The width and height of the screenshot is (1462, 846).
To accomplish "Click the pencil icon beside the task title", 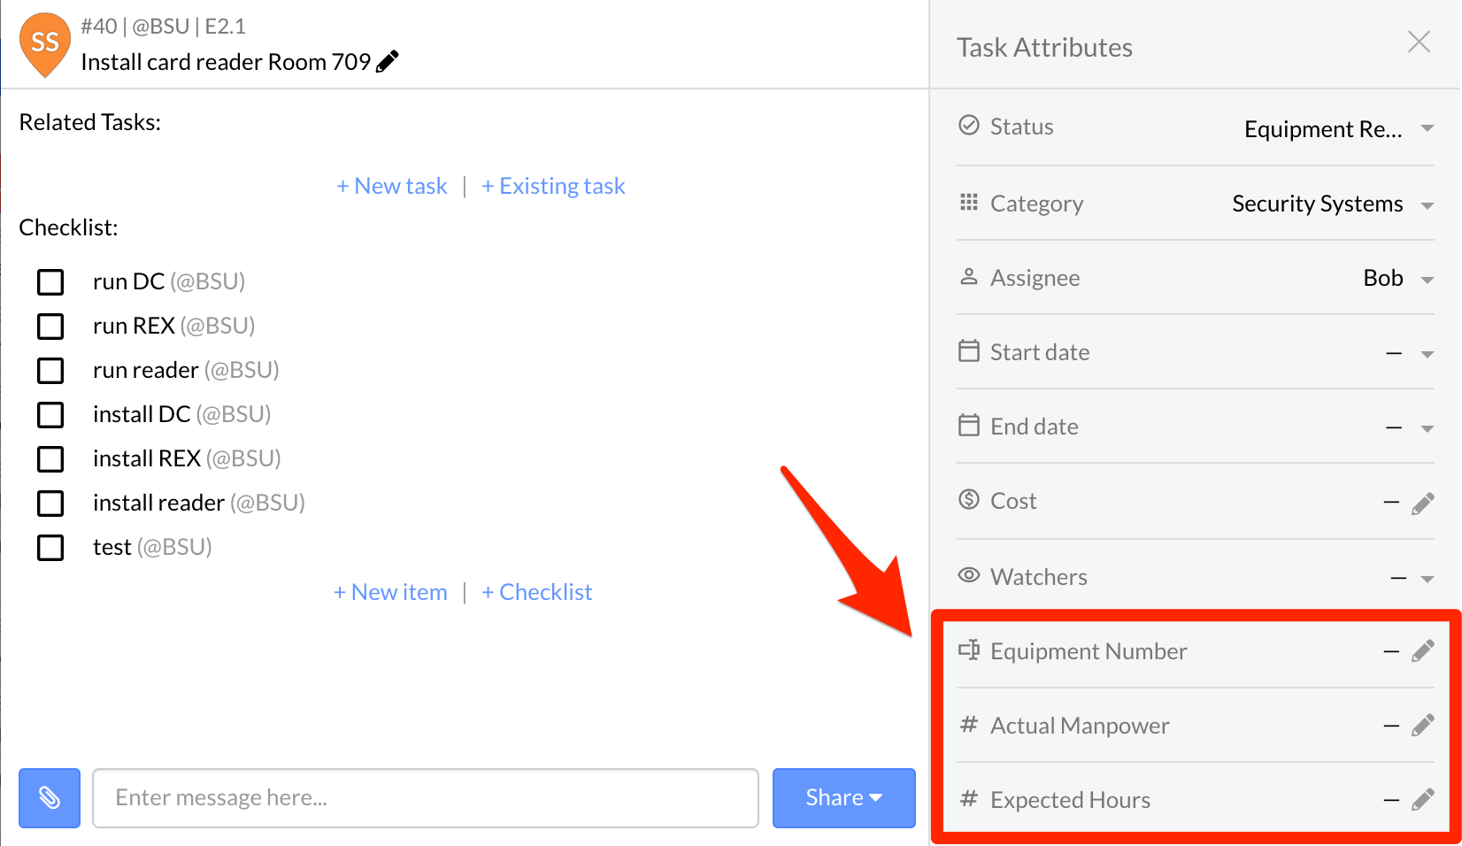I will tap(387, 61).
